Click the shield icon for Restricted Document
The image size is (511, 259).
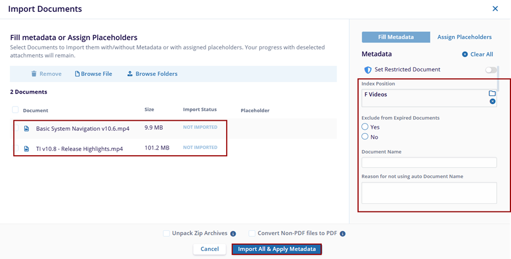coord(368,70)
